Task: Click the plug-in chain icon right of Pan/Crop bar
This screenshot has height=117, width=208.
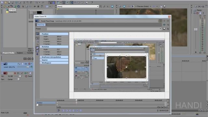Action: 164,25
